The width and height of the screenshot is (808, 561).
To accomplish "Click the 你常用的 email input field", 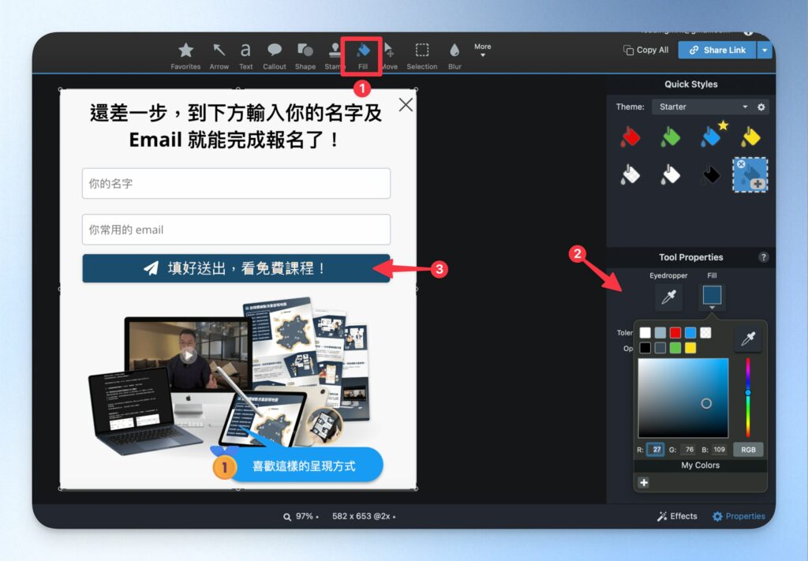I will (x=236, y=230).
